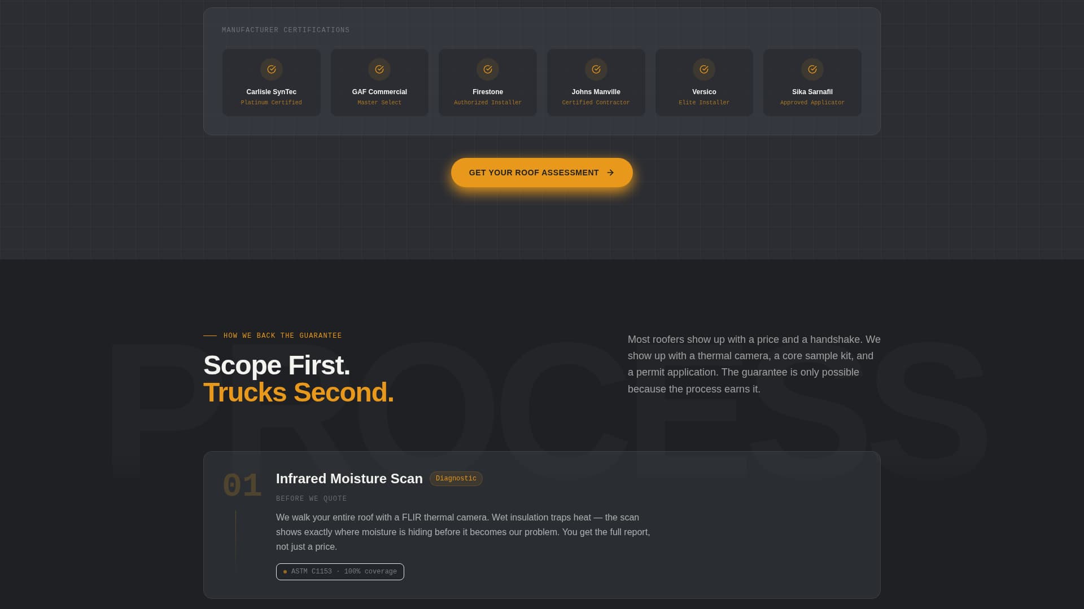Click the Platinum Certified label
The height and width of the screenshot is (609, 1084).
pyautogui.click(x=272, y=103)
